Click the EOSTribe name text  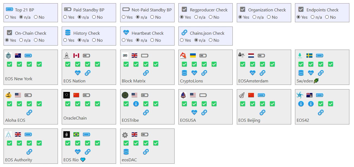[130, 120]
